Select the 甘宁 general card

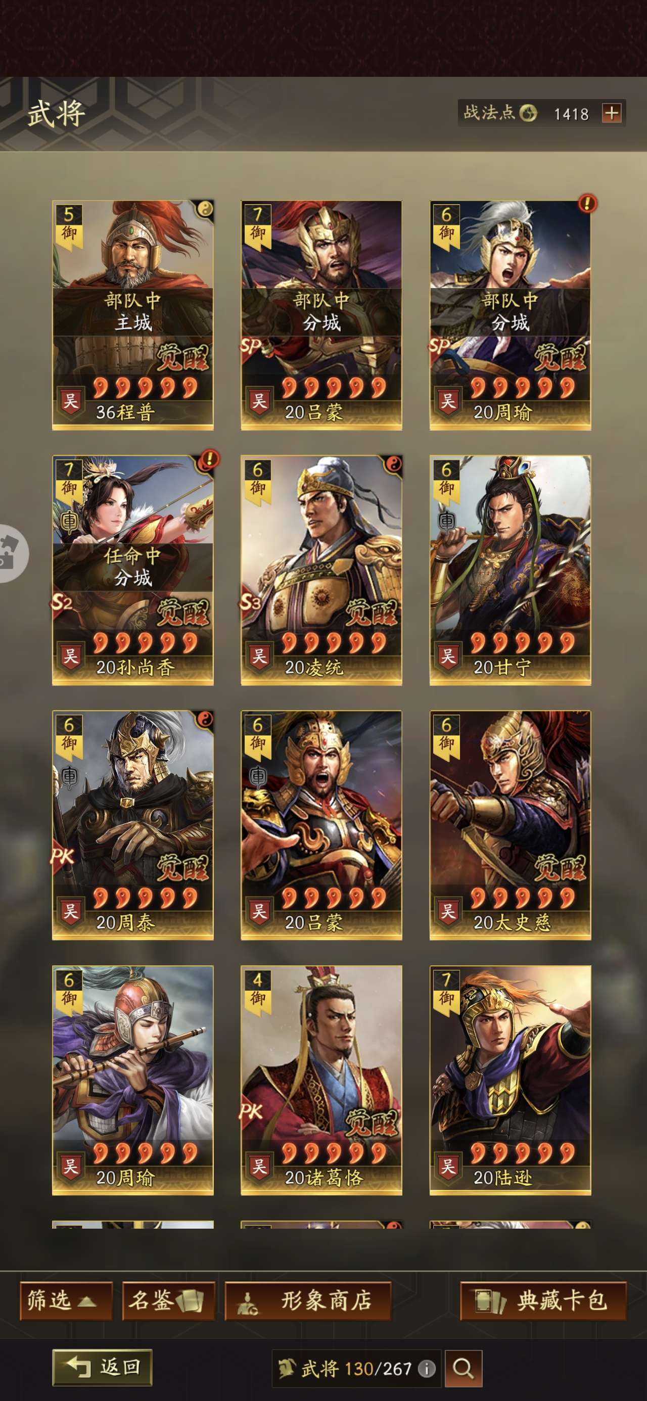coord(510,570)
